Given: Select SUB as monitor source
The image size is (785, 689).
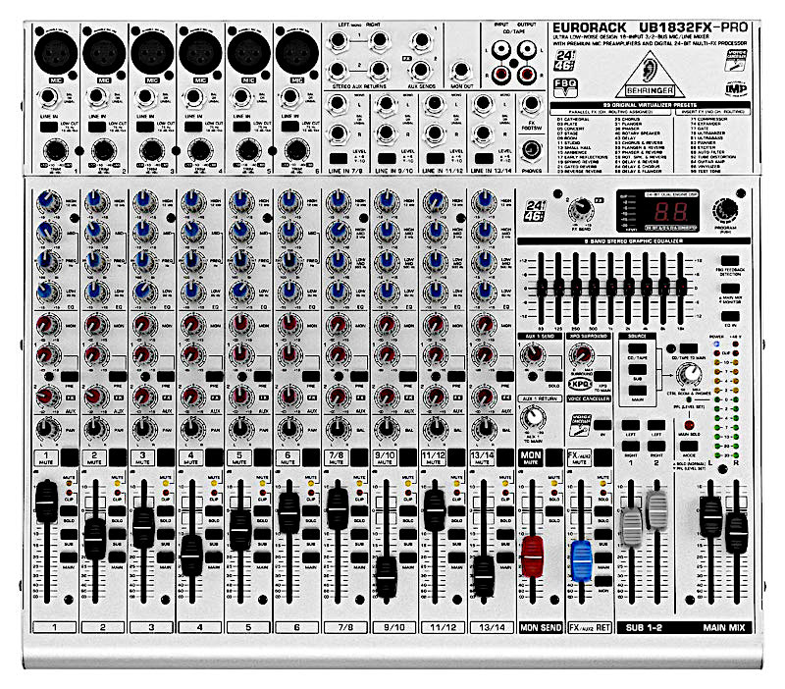Looking at the screenshot, I should (637, 370).
